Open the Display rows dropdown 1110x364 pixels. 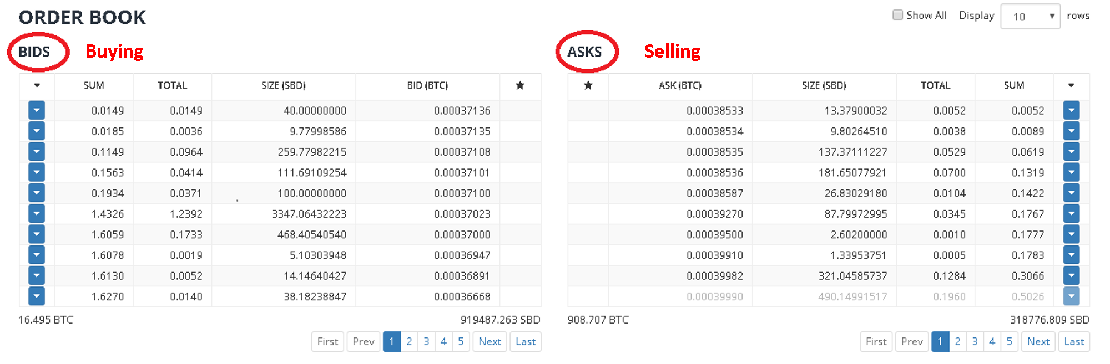(x=1030, y=17)
